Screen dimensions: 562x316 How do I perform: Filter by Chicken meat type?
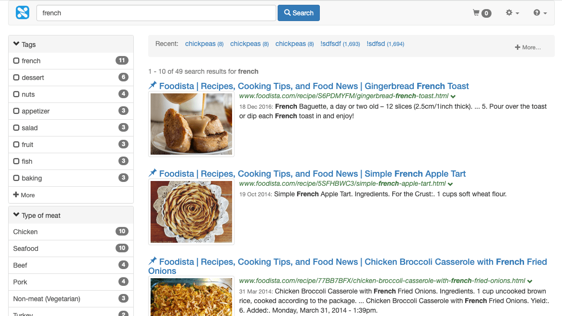25,232
